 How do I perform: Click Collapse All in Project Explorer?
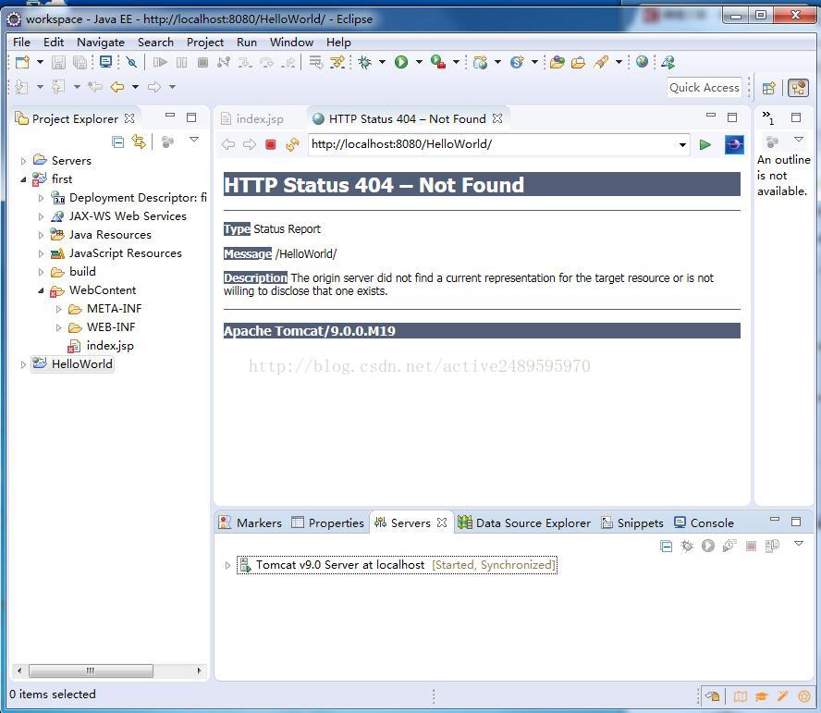118,141
